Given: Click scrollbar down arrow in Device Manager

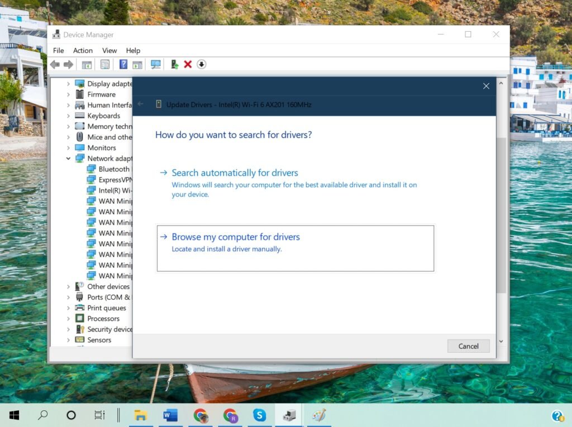Looking at the screenshot, I should click(501, 341).
